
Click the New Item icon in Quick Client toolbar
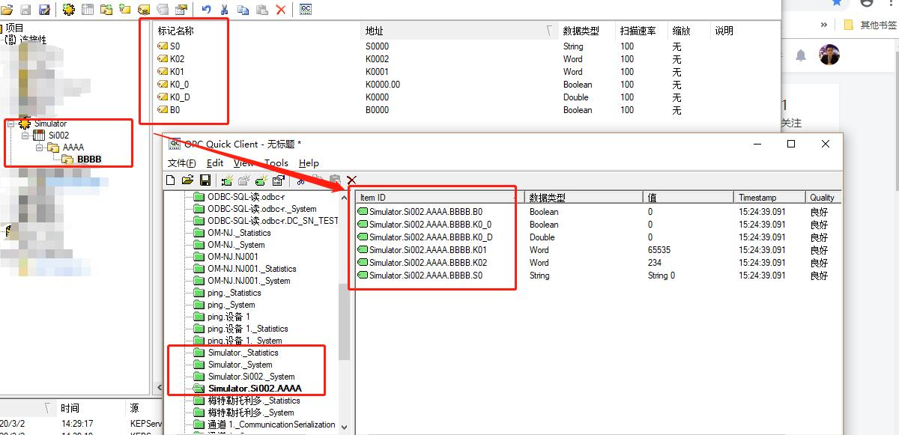260,180
